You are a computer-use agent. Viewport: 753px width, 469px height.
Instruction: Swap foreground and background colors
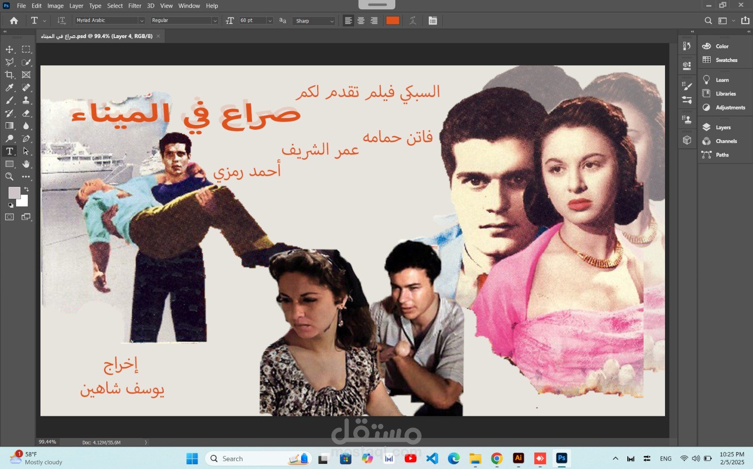pyautogui.click(x=26, y=189)
